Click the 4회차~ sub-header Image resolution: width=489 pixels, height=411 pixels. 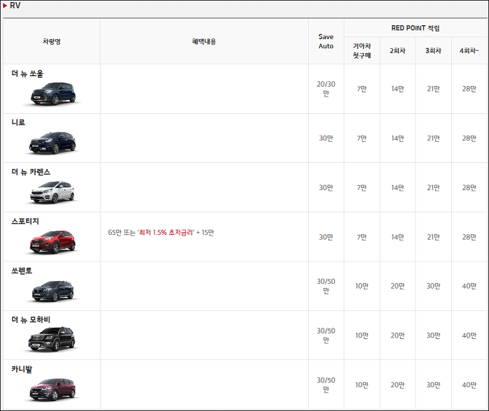[x=469, y=50]
